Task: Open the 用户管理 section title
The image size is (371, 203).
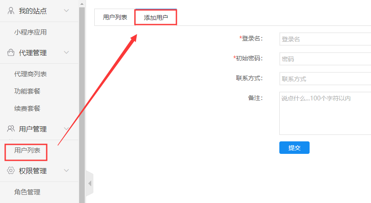Action: point(33,129)
